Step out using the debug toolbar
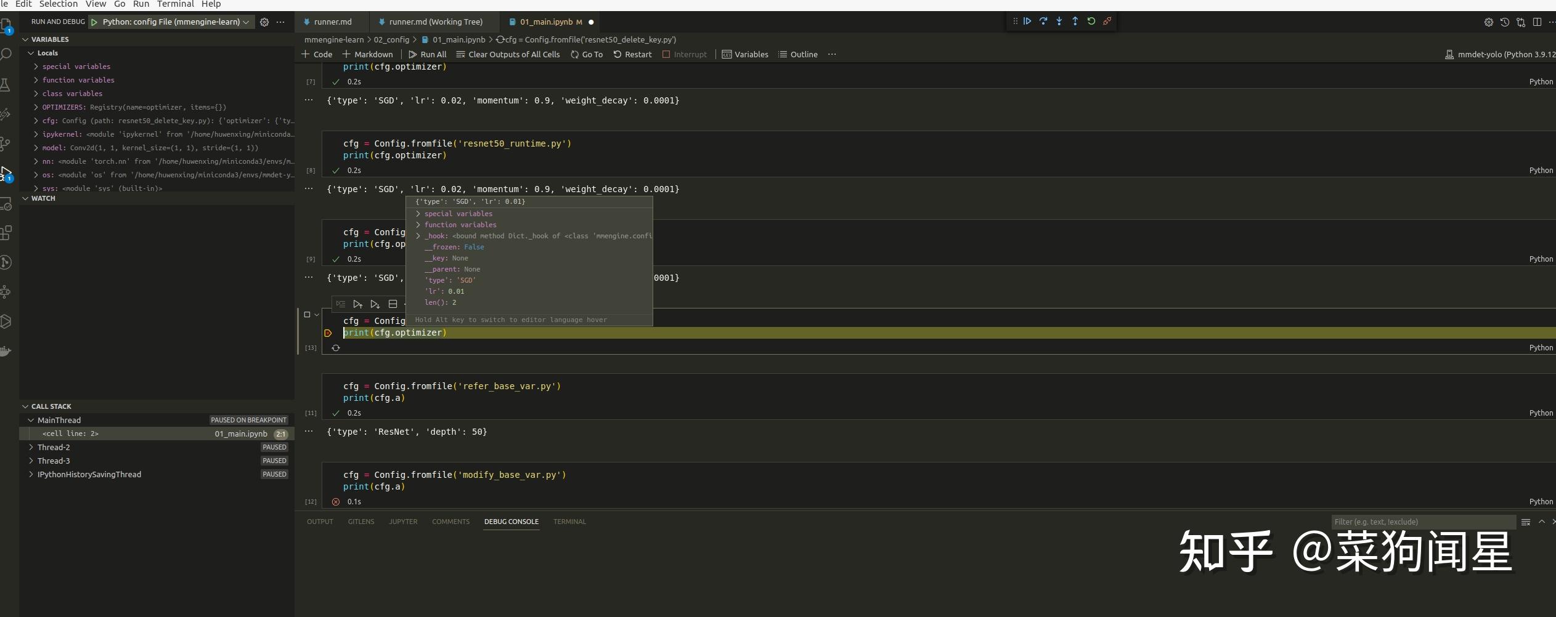The image size is (1556, 617). [x=1075, y=21]
